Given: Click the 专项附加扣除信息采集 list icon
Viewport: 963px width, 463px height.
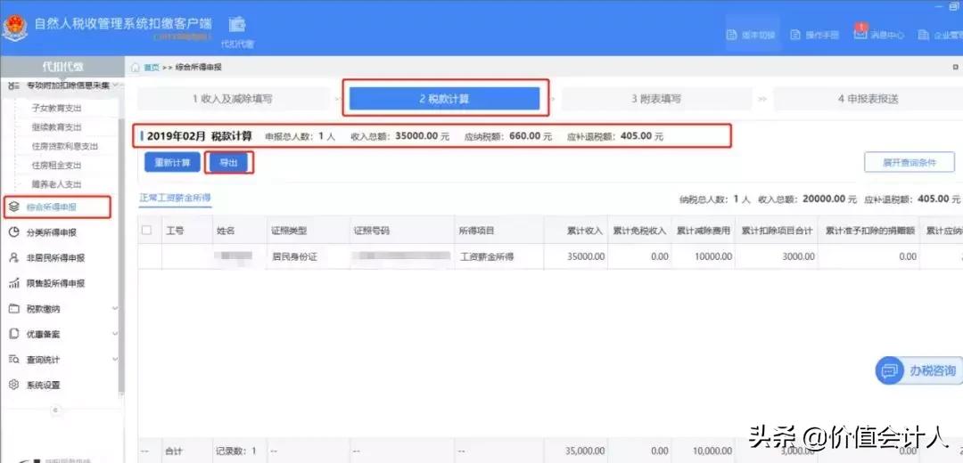Looking at the screenshot, I should pos(15,85).
